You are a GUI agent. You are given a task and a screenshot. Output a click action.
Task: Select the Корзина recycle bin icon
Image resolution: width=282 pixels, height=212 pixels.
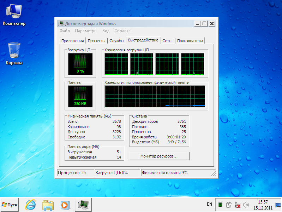14,54
